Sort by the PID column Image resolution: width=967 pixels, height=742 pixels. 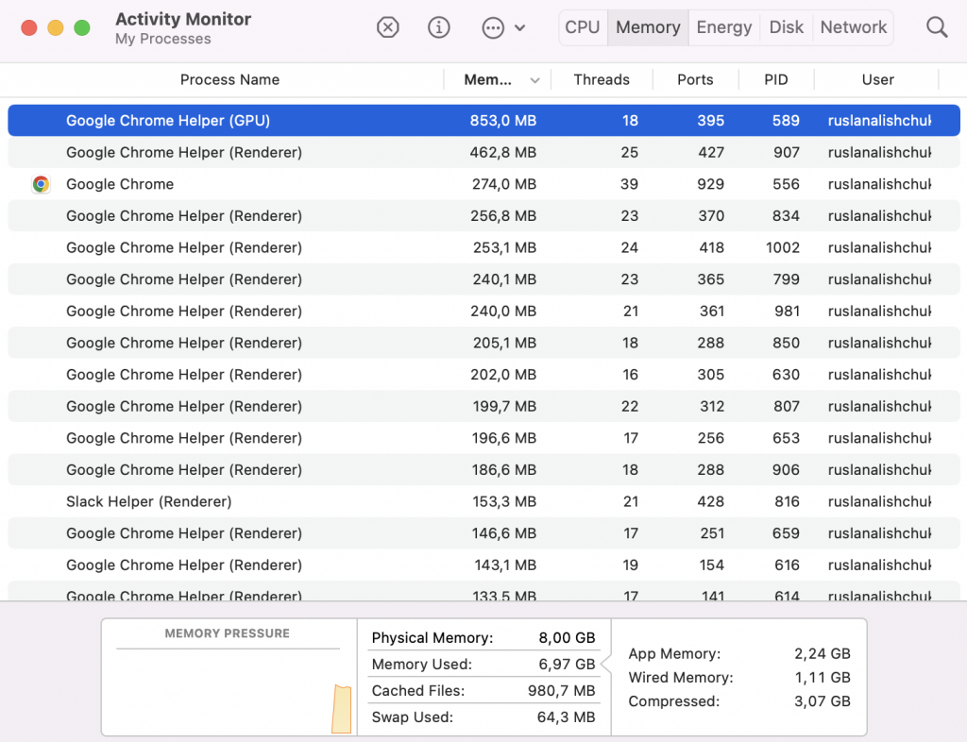(x=776, y=79)
